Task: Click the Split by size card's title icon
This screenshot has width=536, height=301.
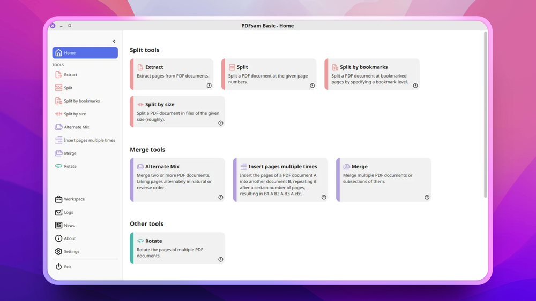Action: (140, 105)
